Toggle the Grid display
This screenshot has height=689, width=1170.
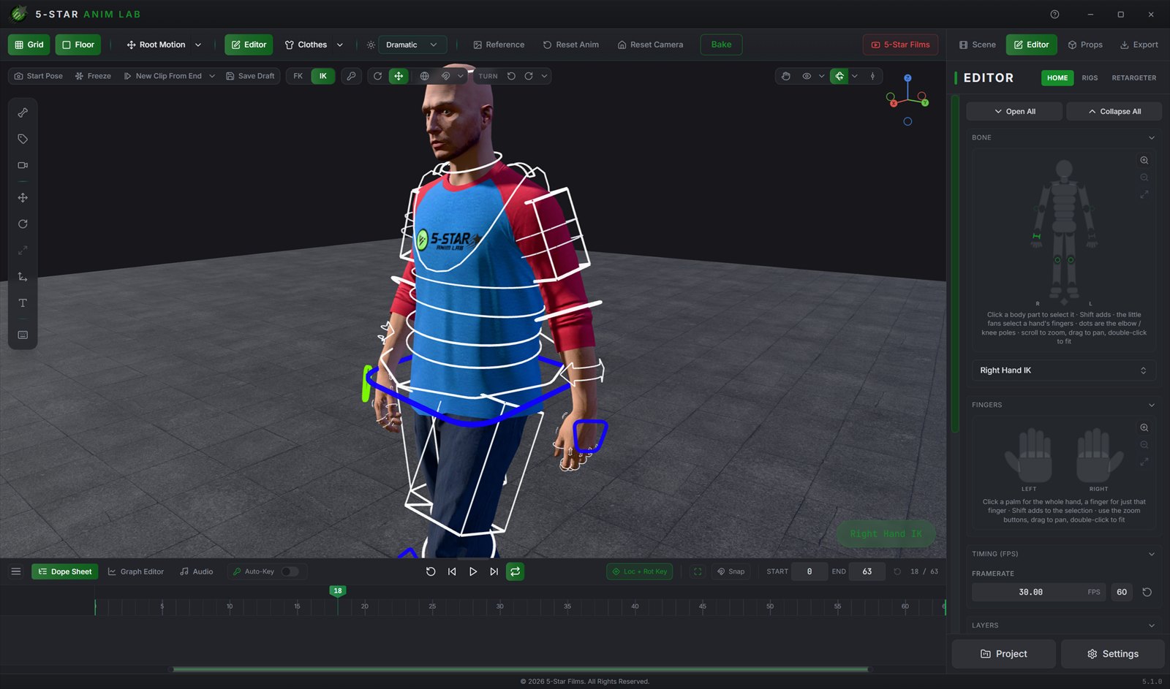point(29,45)
